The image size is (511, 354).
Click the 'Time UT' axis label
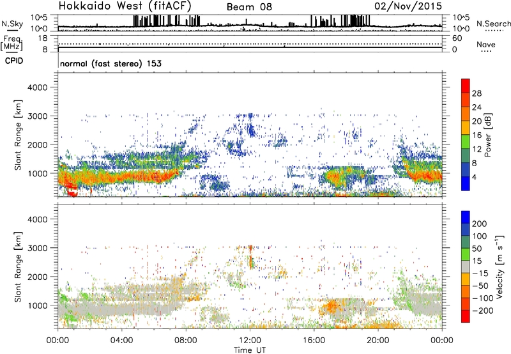(x=250, y=350)
